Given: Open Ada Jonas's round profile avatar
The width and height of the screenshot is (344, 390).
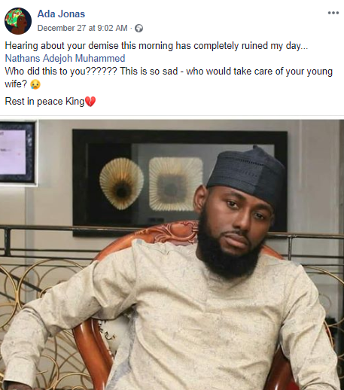Looking at the screenshot, I should pyautogui.click(x=18, y=21).
